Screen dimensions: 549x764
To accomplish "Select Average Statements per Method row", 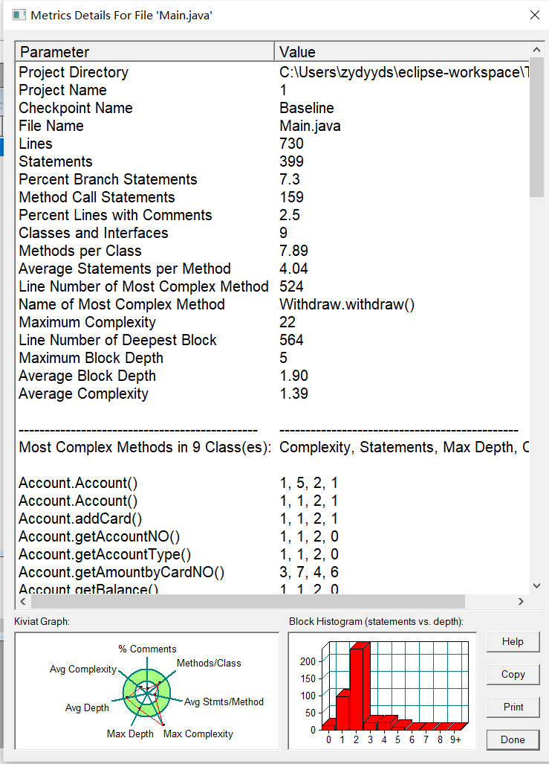I will (x=273, y=269).
